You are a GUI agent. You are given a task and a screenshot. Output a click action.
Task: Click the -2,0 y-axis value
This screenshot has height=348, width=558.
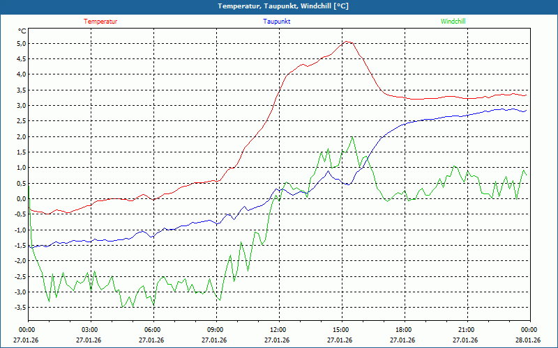tap(21, 260)
